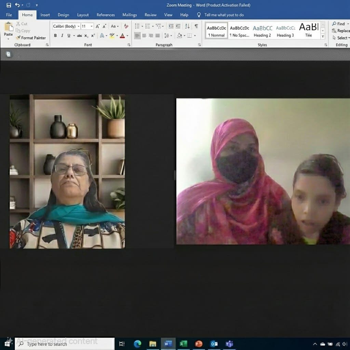Show paragraph marks with the pilcrow icon
The width and height of the screenshot is (350, 350).
(x=196, y=26)
